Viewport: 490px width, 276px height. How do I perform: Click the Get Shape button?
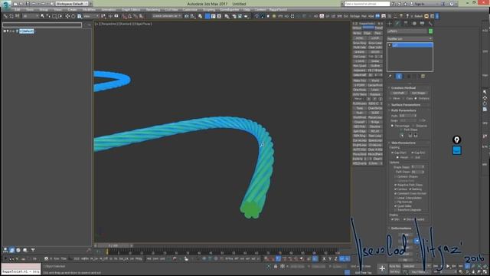pyautogui.click(x=419, y=94)
